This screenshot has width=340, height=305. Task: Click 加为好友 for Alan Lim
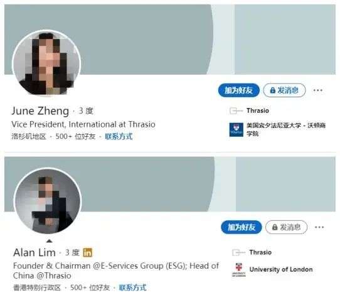point(242,227)
